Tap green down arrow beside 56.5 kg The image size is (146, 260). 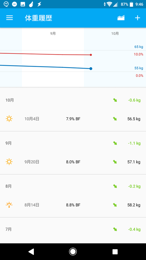pyautogui.click(x=115, y=119)
